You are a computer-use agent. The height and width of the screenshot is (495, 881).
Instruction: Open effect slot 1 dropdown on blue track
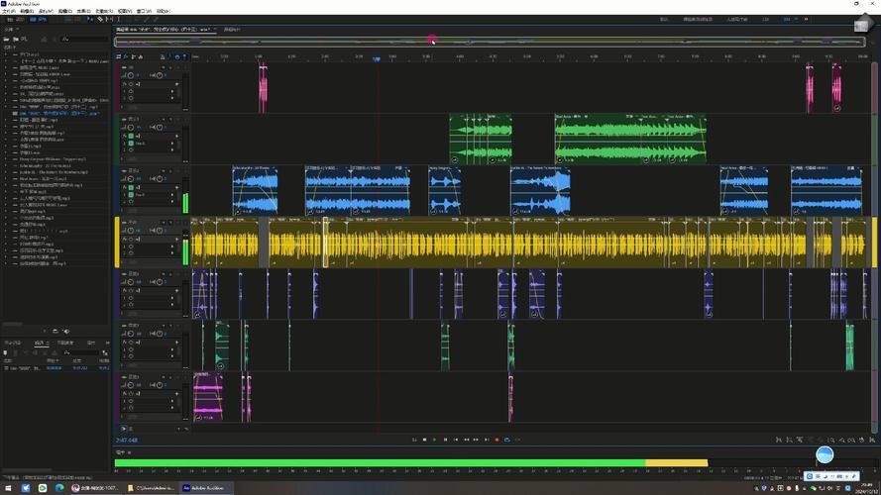click(172, 195)
